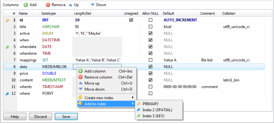Screen dimensions: 274x124
Task: Click the comment cell of whents row
Action: pyautogui.click(x=210, y=87)
